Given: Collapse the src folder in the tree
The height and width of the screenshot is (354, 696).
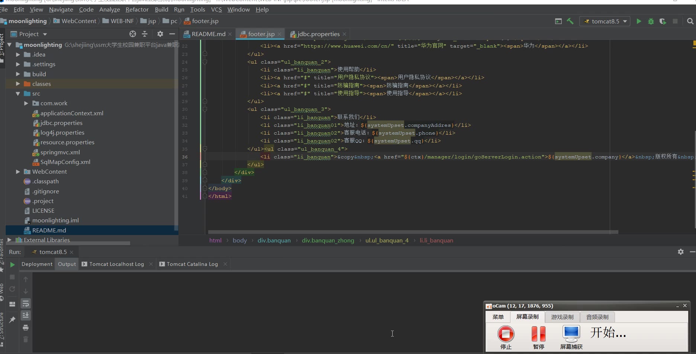Looking at the screenshot, I should click(x=18, y=94).
